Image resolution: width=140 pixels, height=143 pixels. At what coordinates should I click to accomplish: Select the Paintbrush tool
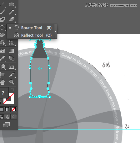[x=2, y=12]
